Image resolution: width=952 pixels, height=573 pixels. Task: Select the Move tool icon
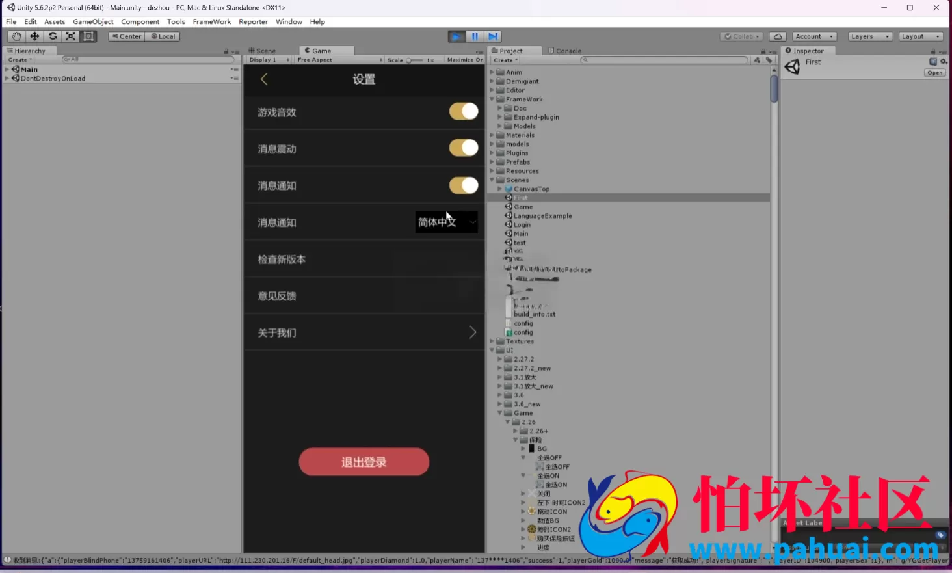click(x=34, y=36)
